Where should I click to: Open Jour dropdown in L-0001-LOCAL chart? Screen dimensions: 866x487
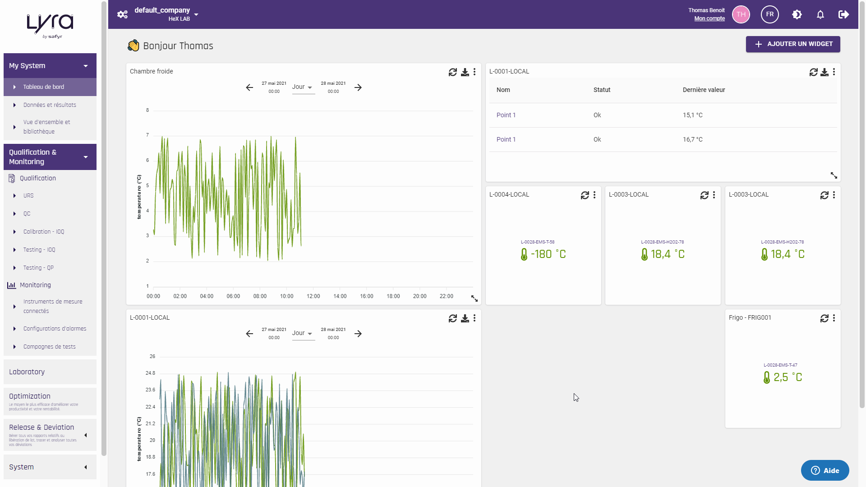(x=303, y=333)
